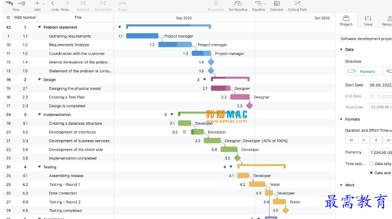Click the Disconnect tasks icon

click(103, 3)
